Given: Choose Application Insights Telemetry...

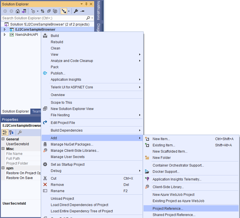Looking at the screenshot, I should pos(191,179).
